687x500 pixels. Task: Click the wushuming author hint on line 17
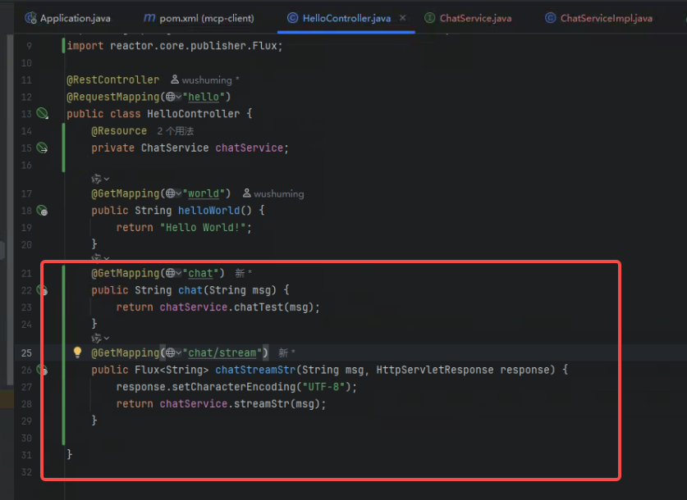[273, 193]
